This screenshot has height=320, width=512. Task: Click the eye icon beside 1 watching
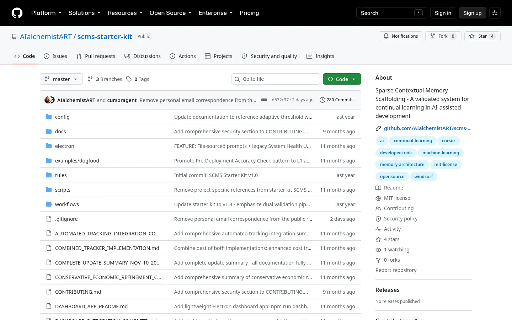point(378,250)
